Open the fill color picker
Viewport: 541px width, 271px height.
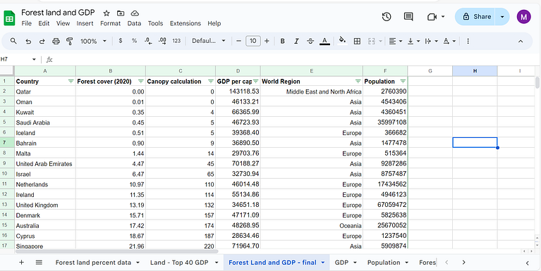(x=342, y=41)
